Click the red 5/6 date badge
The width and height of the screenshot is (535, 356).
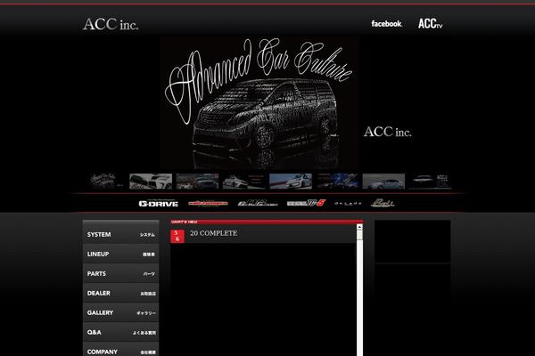point(177,236)
